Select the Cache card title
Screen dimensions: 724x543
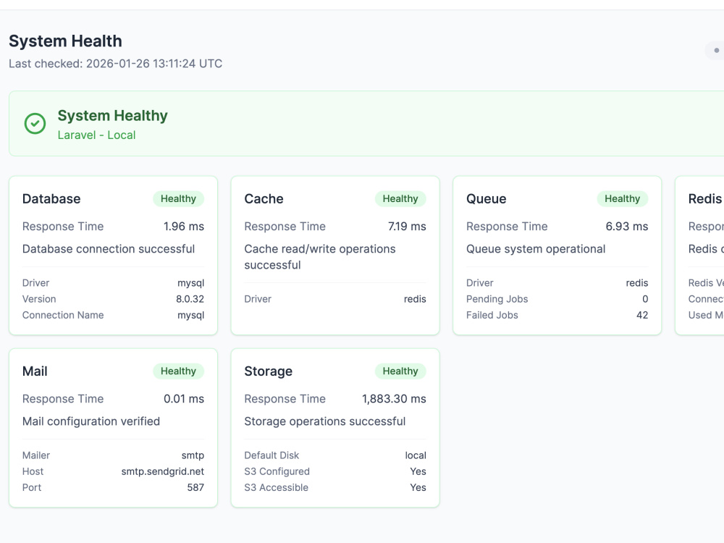pyautogui.click(x=264, y=199)
